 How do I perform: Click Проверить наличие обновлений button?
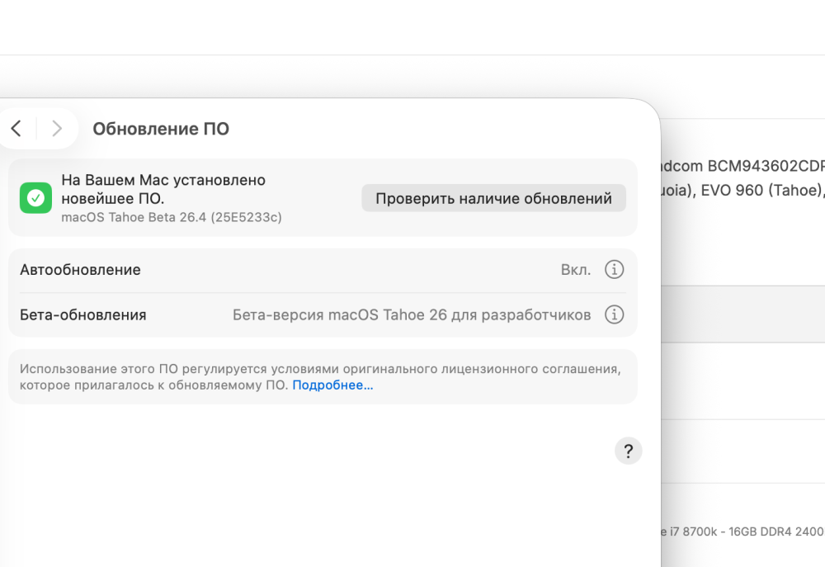pyautogui.click(x=493, y=198)
